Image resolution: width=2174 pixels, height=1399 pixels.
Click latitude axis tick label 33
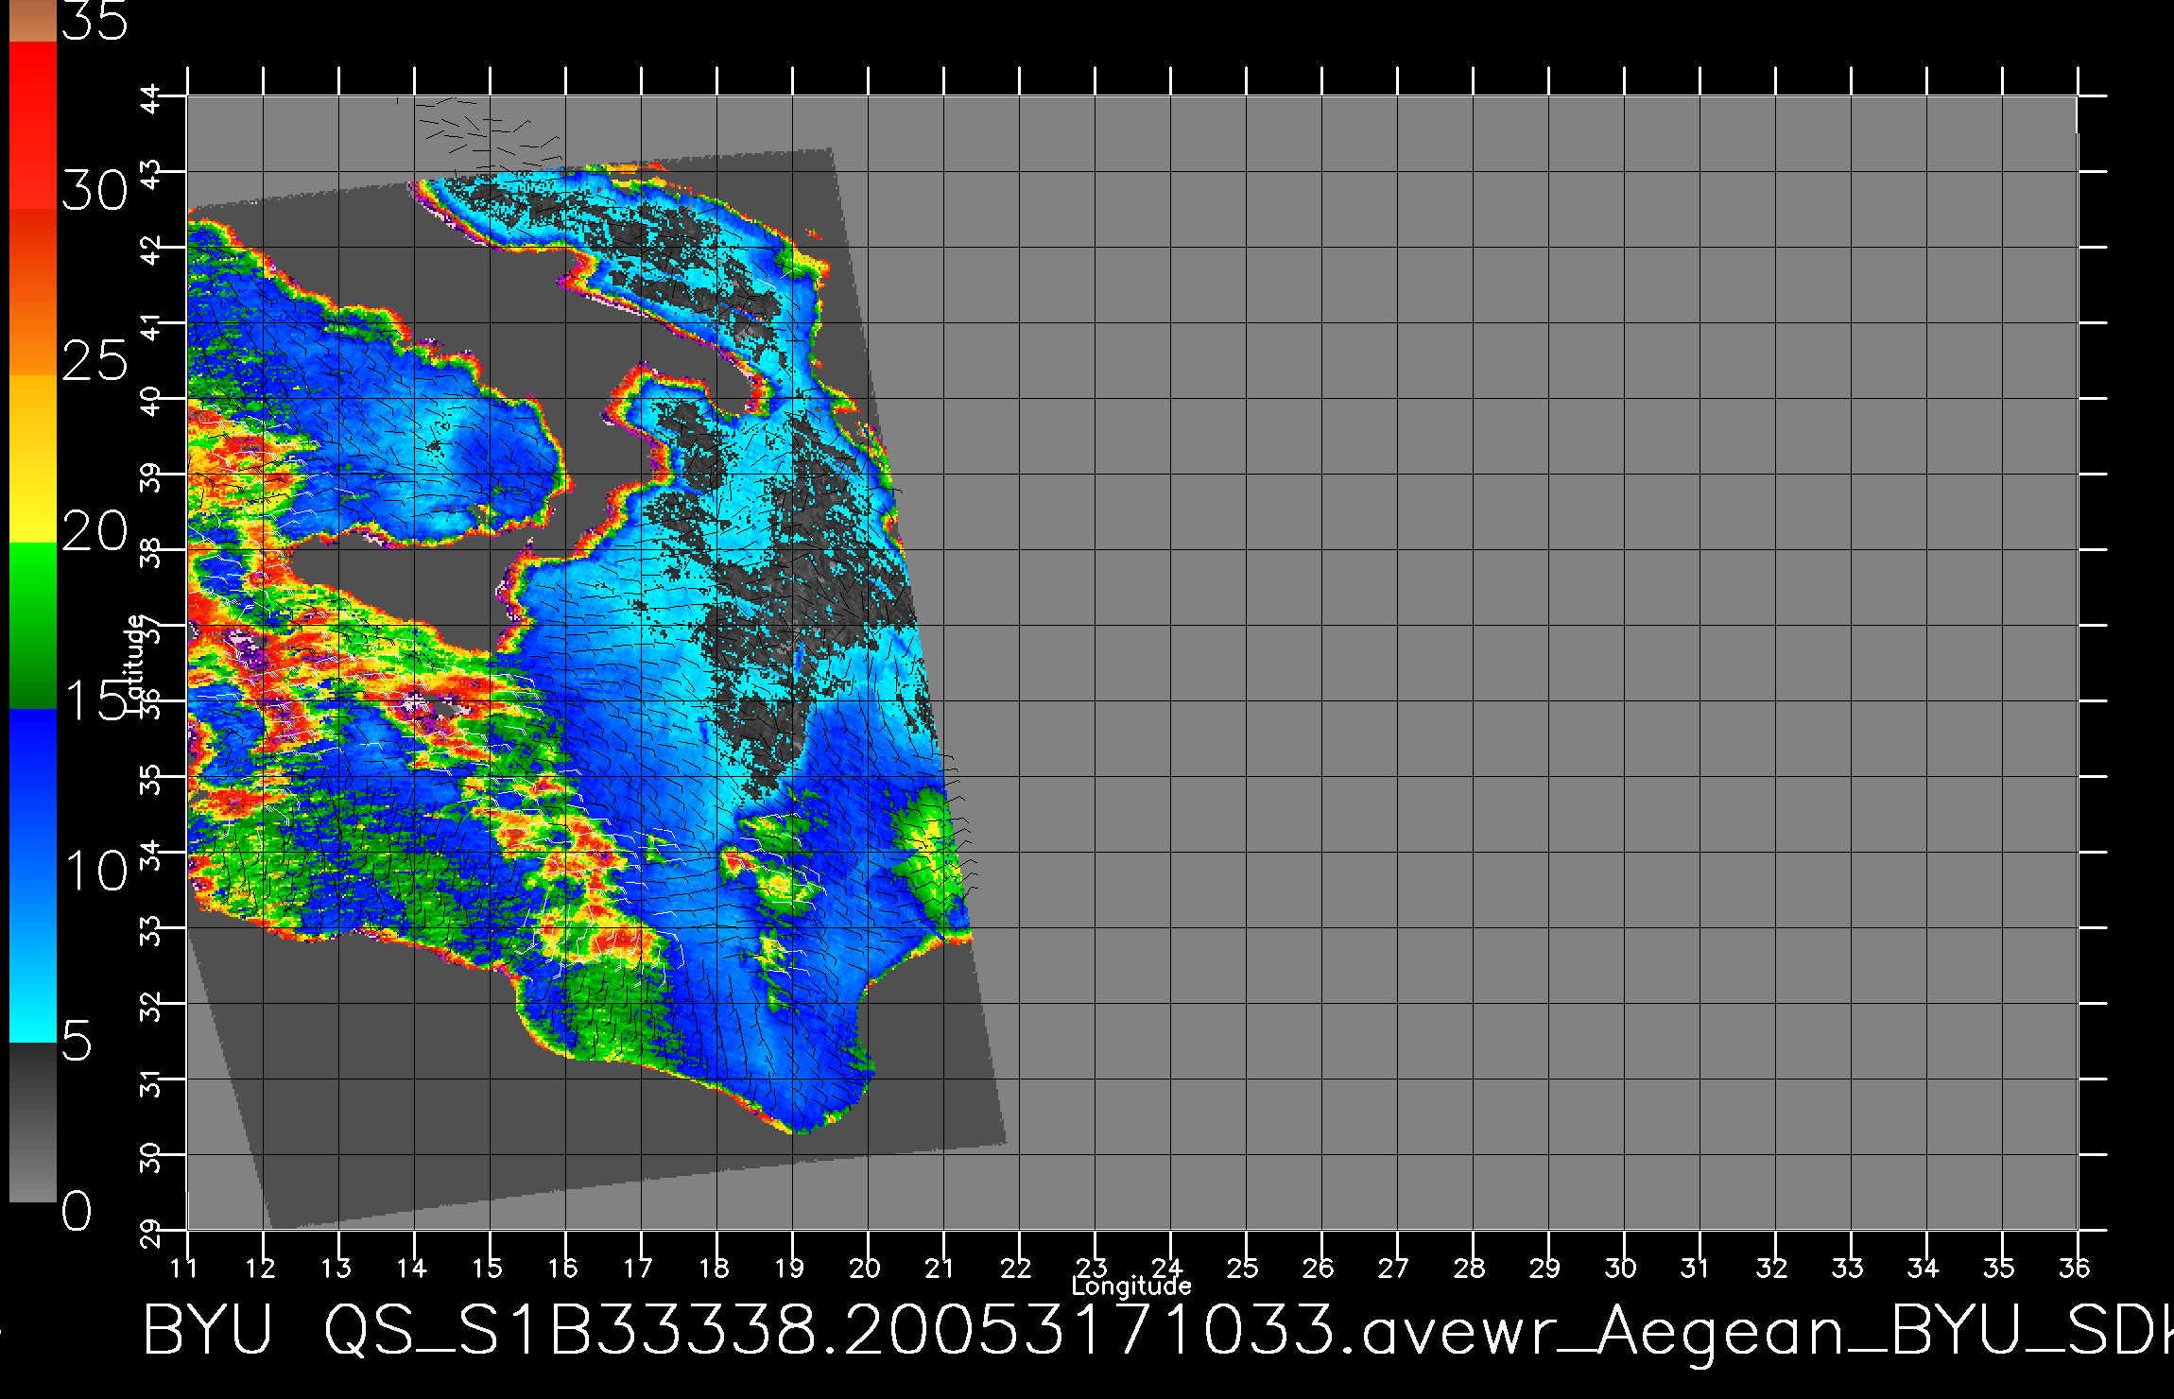[x=152, y=930]
